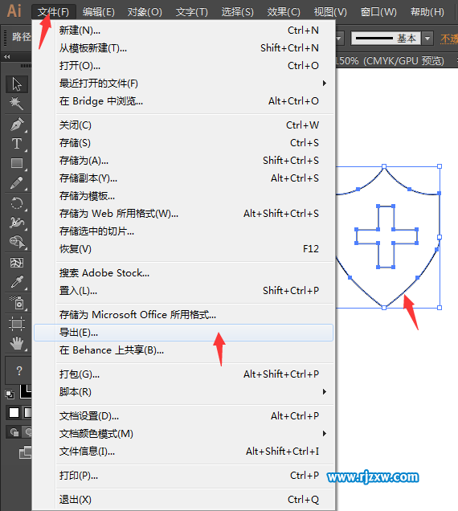
Task: Choose 打开(O)... menu item
Action: click(184, 66)
